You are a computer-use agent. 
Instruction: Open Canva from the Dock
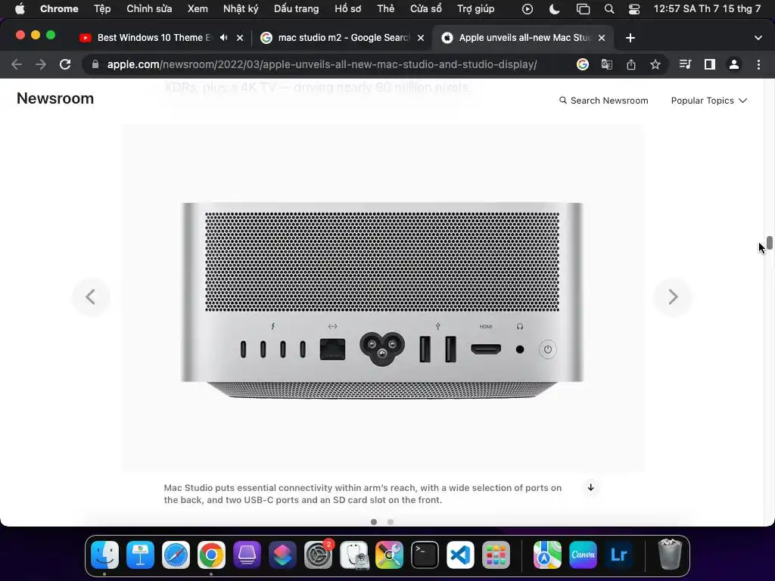pos(584,555)
